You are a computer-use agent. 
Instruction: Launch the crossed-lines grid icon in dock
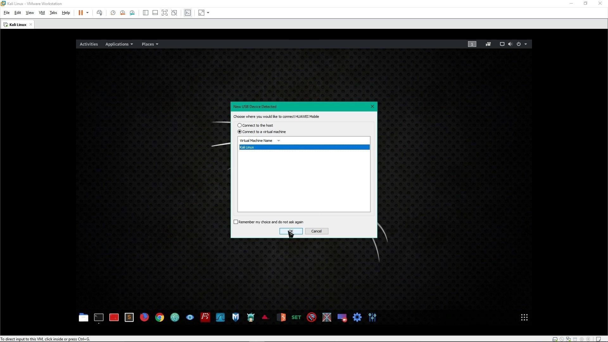click(327, 317)
